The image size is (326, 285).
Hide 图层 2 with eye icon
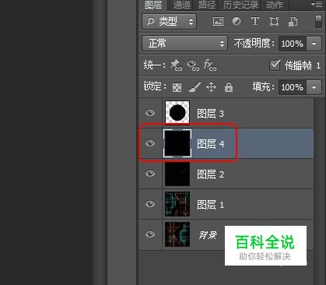pyautogui.click(x=150, y=174)
